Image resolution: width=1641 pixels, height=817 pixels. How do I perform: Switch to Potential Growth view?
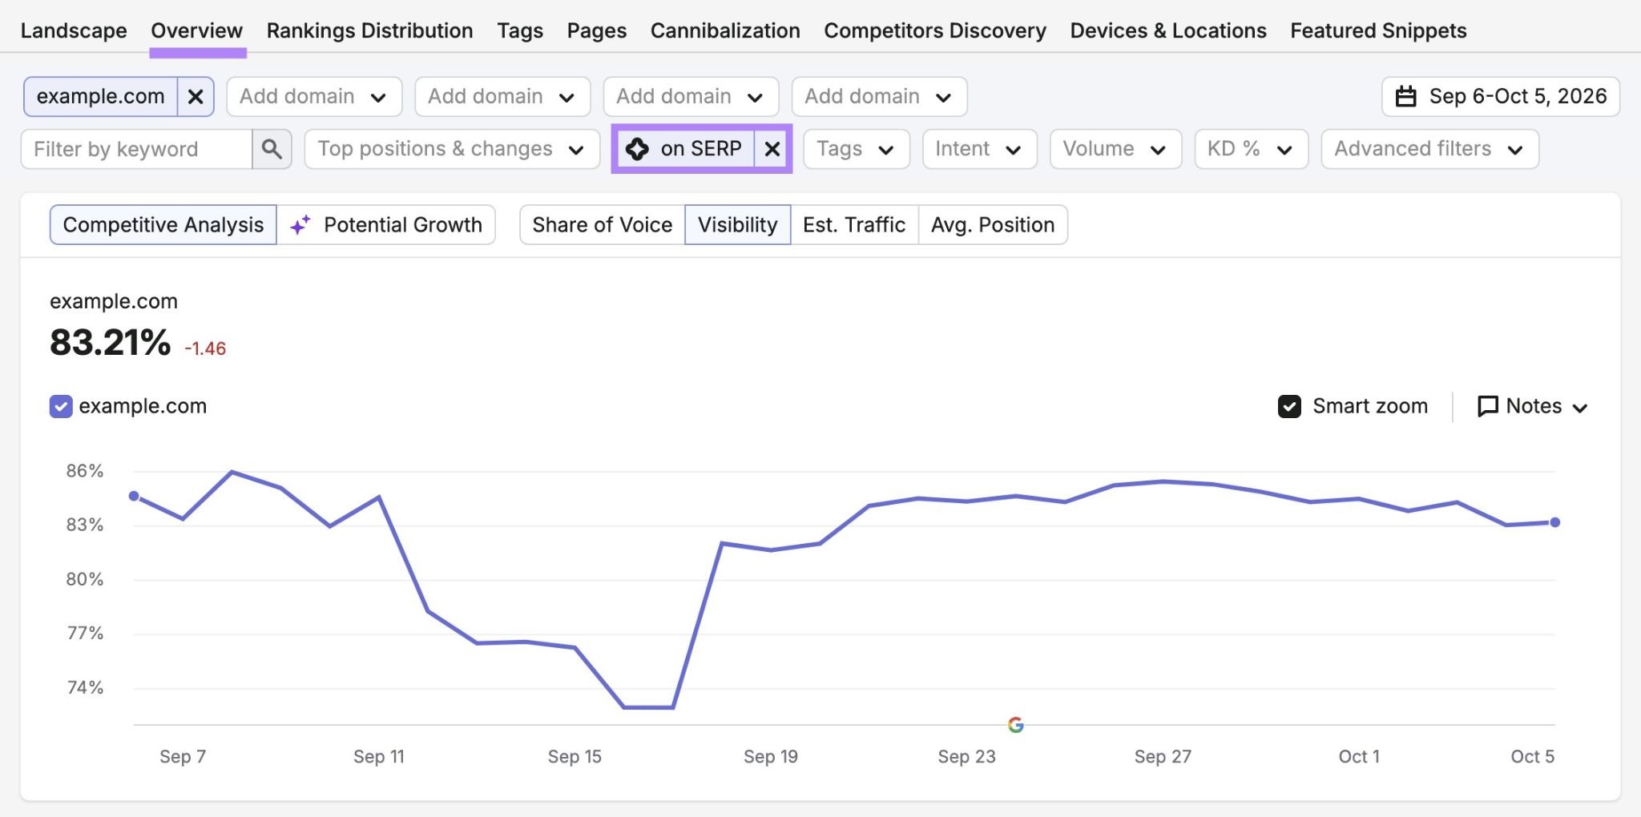[x=386, y=225]
